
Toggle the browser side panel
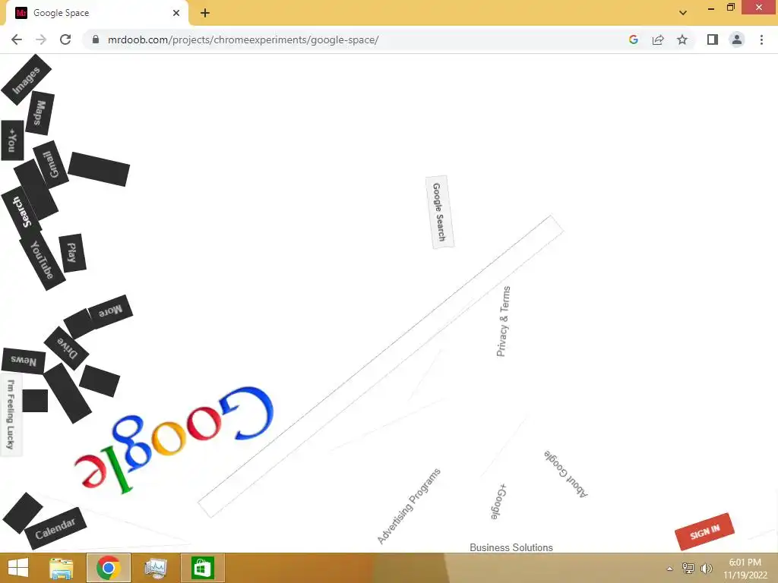tap(713, 39)
